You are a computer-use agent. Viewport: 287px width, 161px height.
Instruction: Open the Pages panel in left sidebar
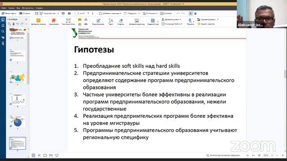3,19
